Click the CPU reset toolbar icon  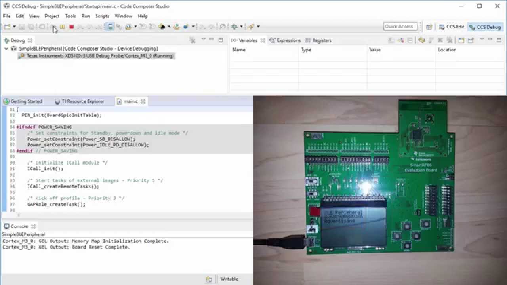coord(128,27)
